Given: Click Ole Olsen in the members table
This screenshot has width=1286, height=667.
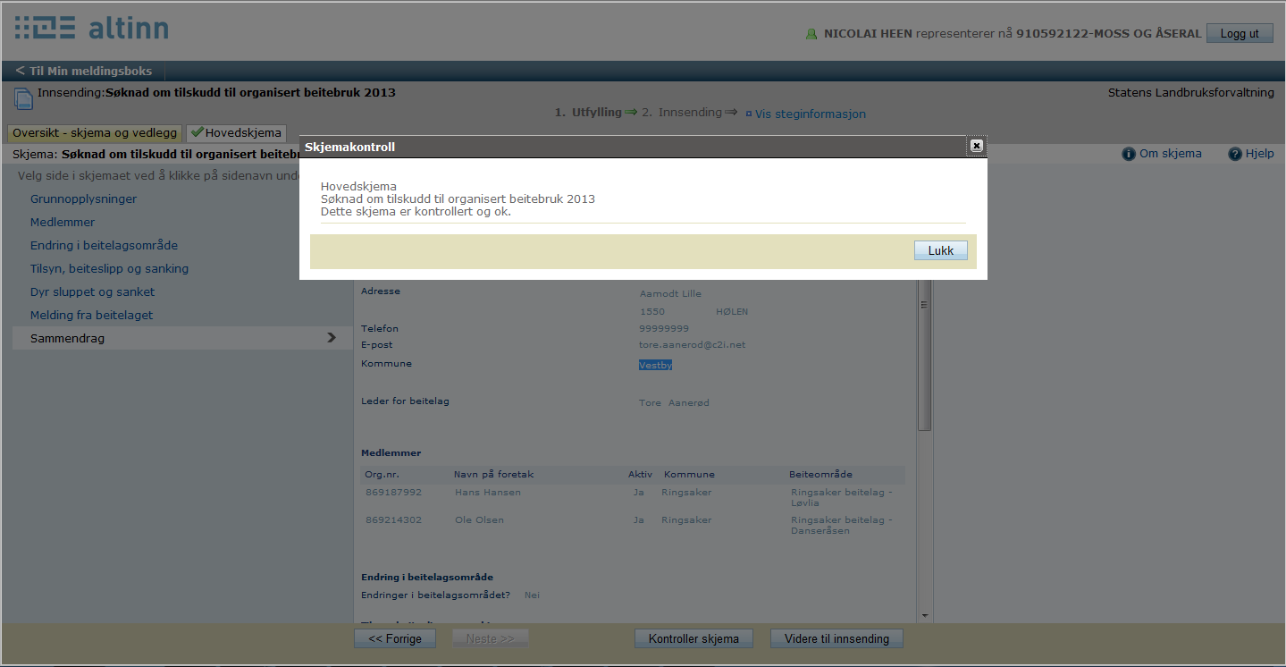Looking at the screenshot, I should pyautogui.click(x=479, y=519).
